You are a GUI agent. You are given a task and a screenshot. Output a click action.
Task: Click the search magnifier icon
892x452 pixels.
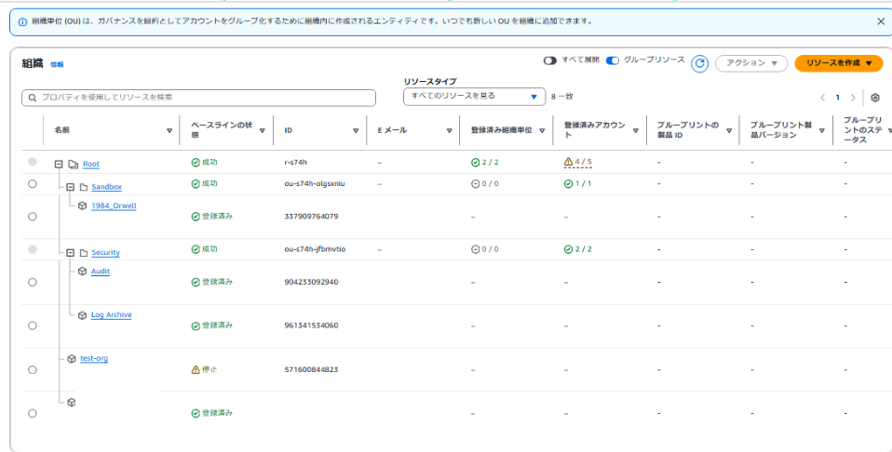pos(32,98)
